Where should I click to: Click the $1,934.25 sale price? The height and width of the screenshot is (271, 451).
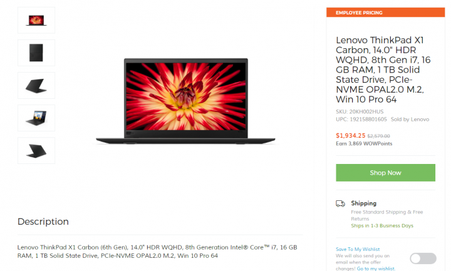350,136
